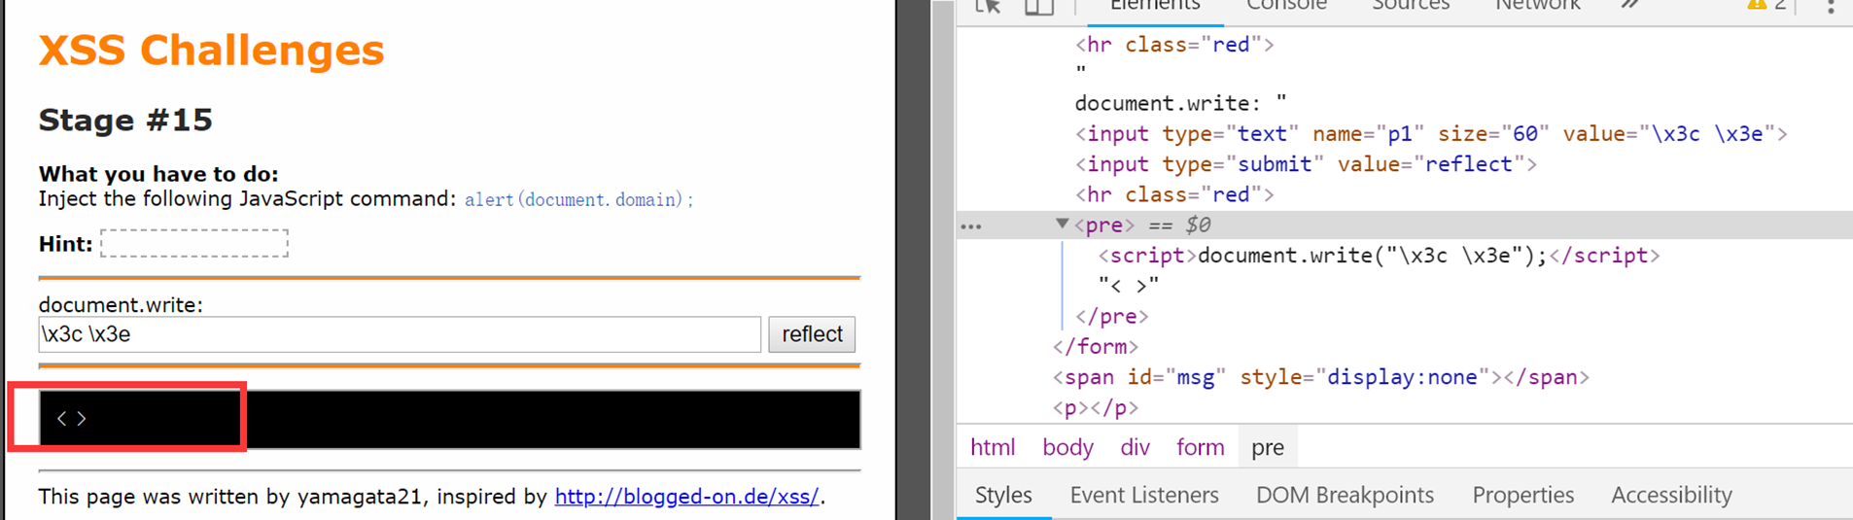Viewport: 1853px width, 520px height.
Task: Click the 'document.write: "' text node
Action: pyautogui.click(x=1180, y=103)
